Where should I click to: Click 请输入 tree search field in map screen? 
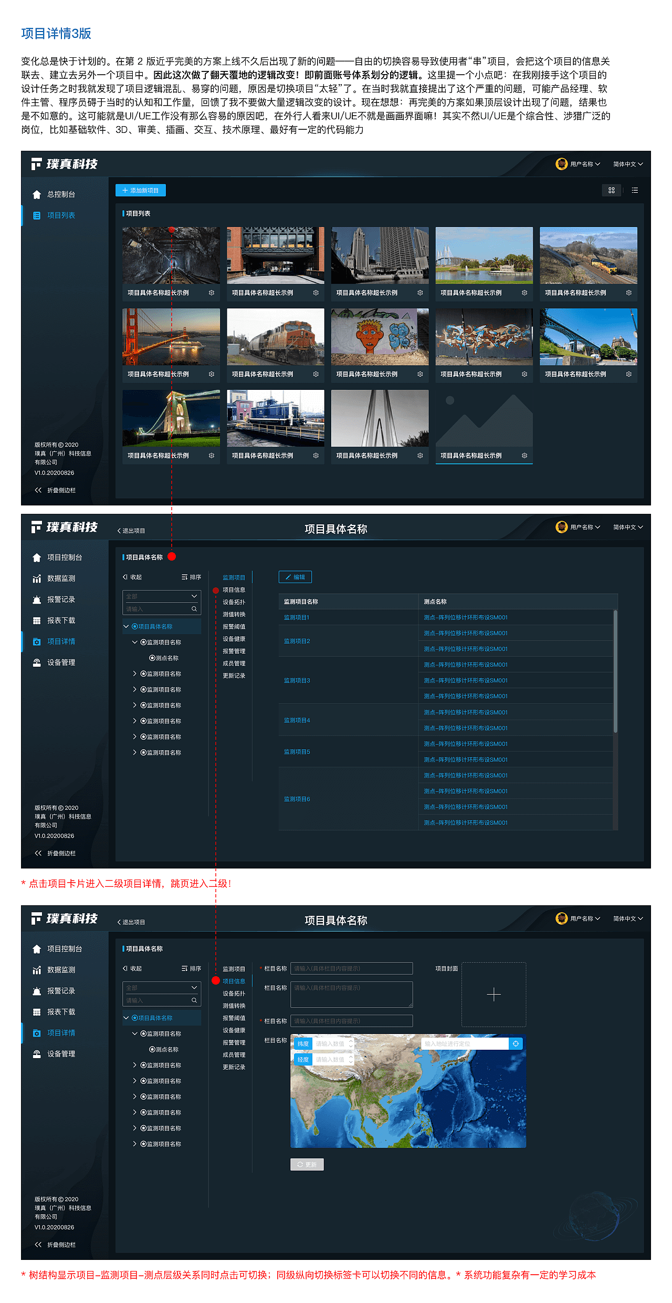point(162,1000)
